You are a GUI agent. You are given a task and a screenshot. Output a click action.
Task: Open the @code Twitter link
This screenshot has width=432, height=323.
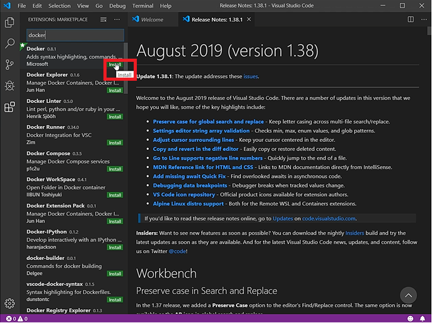(178, 251)
